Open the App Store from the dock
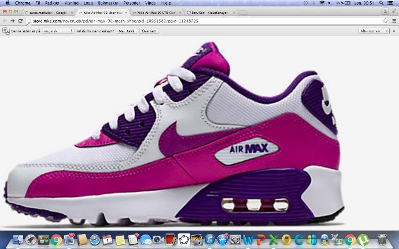The width and height of the screenshot is (399, 249). 223,240
